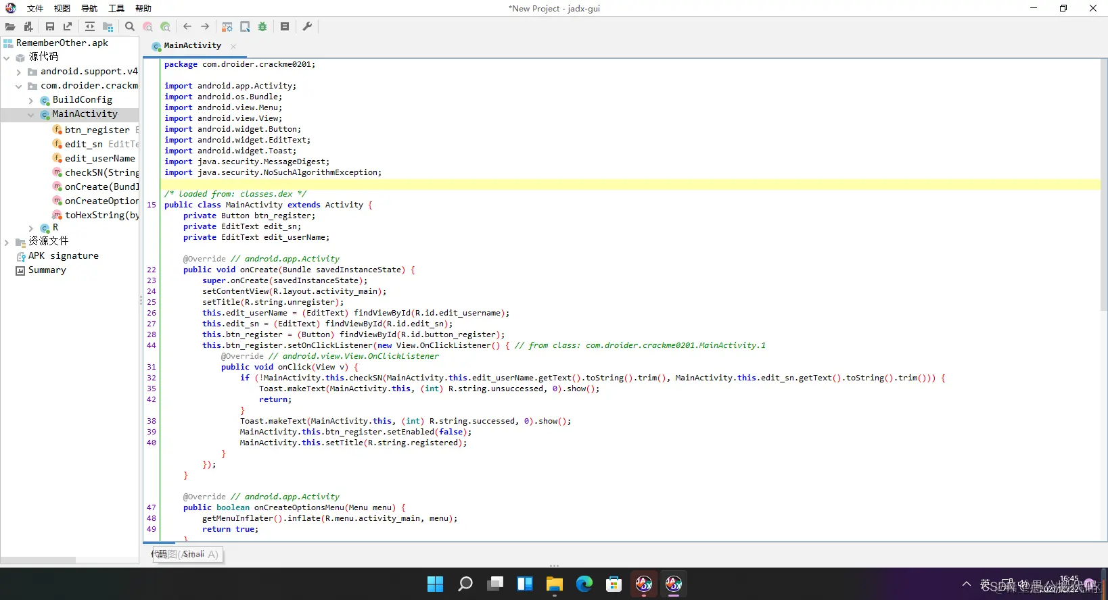This screenshot has height=600, width=1108.
Task: Open the debugger green bug icon
Action: coord(262,26)
